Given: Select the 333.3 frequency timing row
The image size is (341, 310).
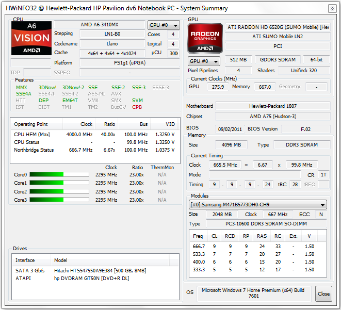Looking at the screenshot, I should pyautogui.click(x=258, y=270).
